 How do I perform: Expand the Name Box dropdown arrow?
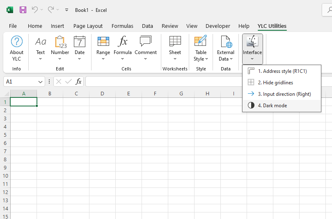(40, 82)
